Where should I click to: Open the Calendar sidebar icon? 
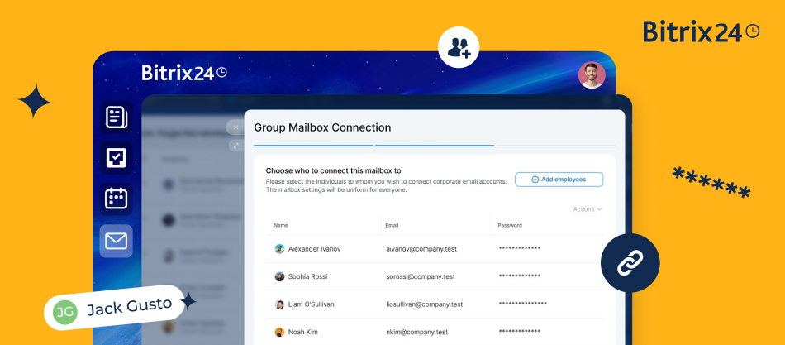(x=117, y=199)
